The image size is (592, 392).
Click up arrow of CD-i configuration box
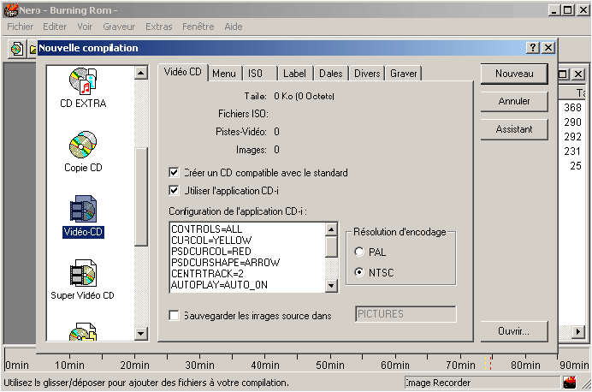pyautogui.click(x=331, y=229)
